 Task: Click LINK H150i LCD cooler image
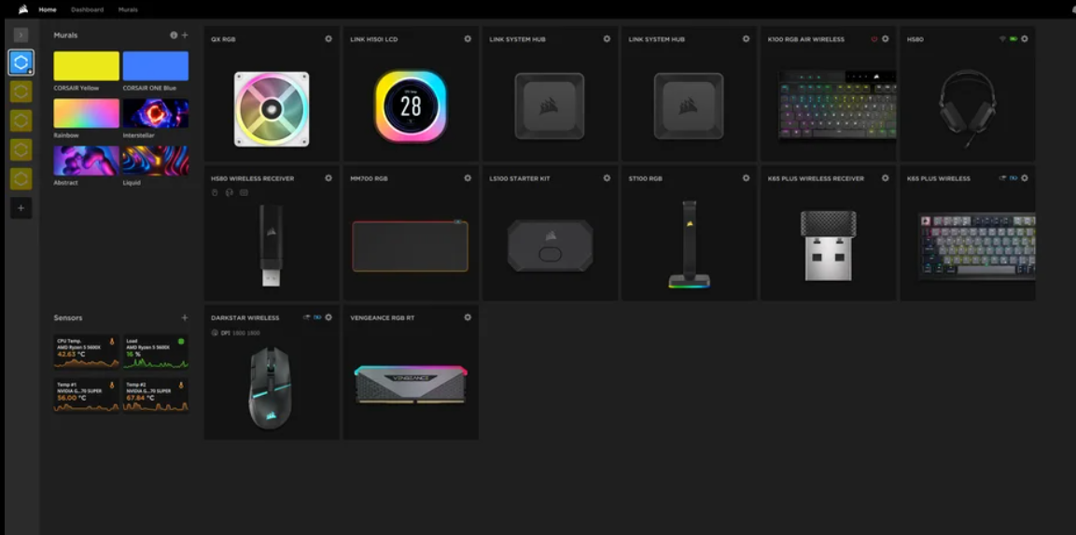411,106
